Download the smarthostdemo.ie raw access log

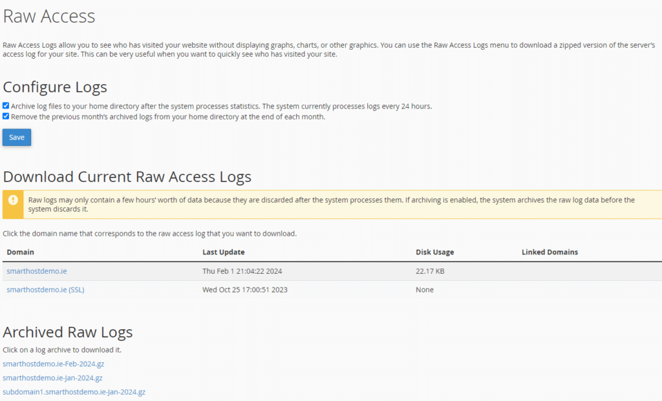37,271
